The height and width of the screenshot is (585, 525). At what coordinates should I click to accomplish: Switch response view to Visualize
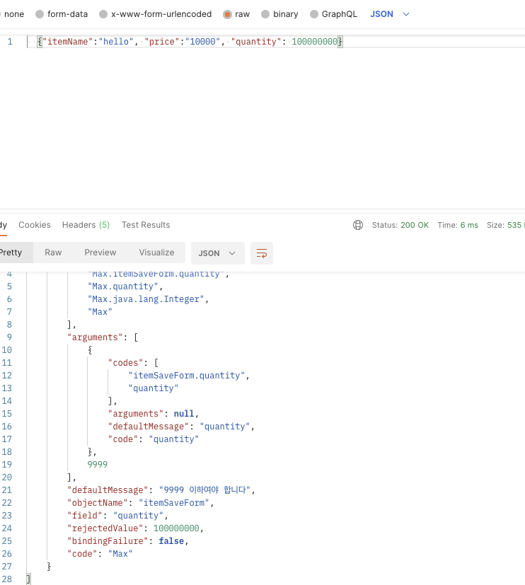[156, 253]
